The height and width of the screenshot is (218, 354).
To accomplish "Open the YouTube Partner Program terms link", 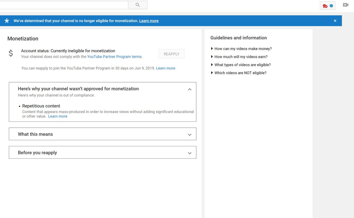I will click(x=114, y=57).
